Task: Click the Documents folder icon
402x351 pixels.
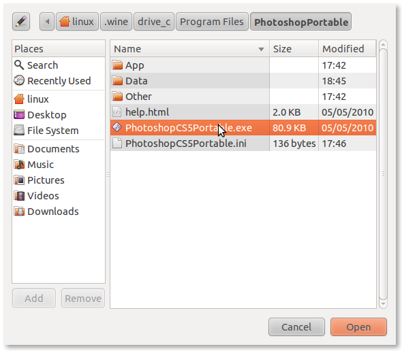Action: [x=19, y=149]
